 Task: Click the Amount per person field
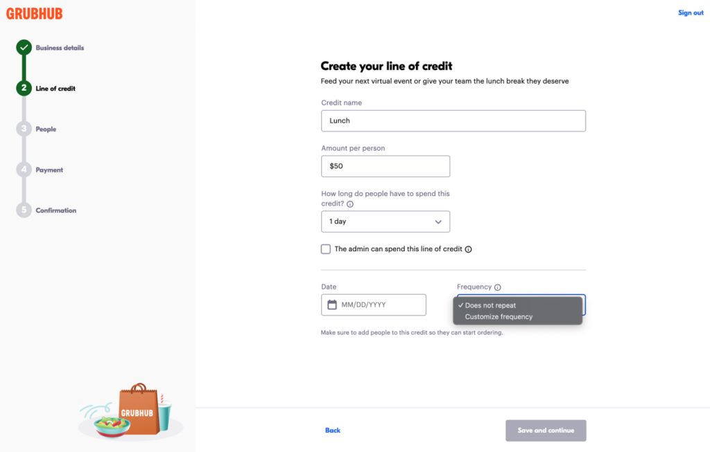pos(386,166)
